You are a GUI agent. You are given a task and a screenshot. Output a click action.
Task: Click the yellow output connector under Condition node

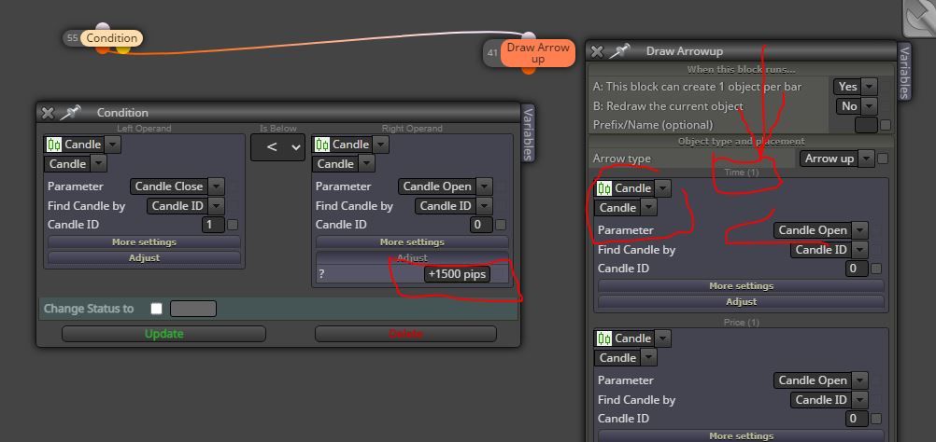(x=122, y=50)
